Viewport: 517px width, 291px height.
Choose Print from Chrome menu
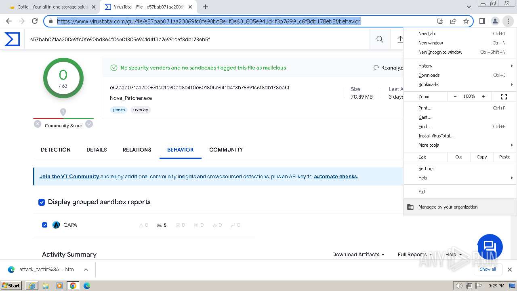pos(460,108)
